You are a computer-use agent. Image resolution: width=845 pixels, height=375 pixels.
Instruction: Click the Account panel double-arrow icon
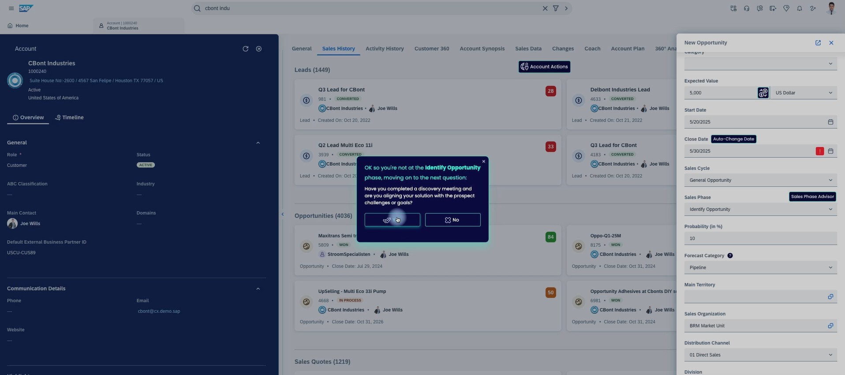(x=259, y=49)
